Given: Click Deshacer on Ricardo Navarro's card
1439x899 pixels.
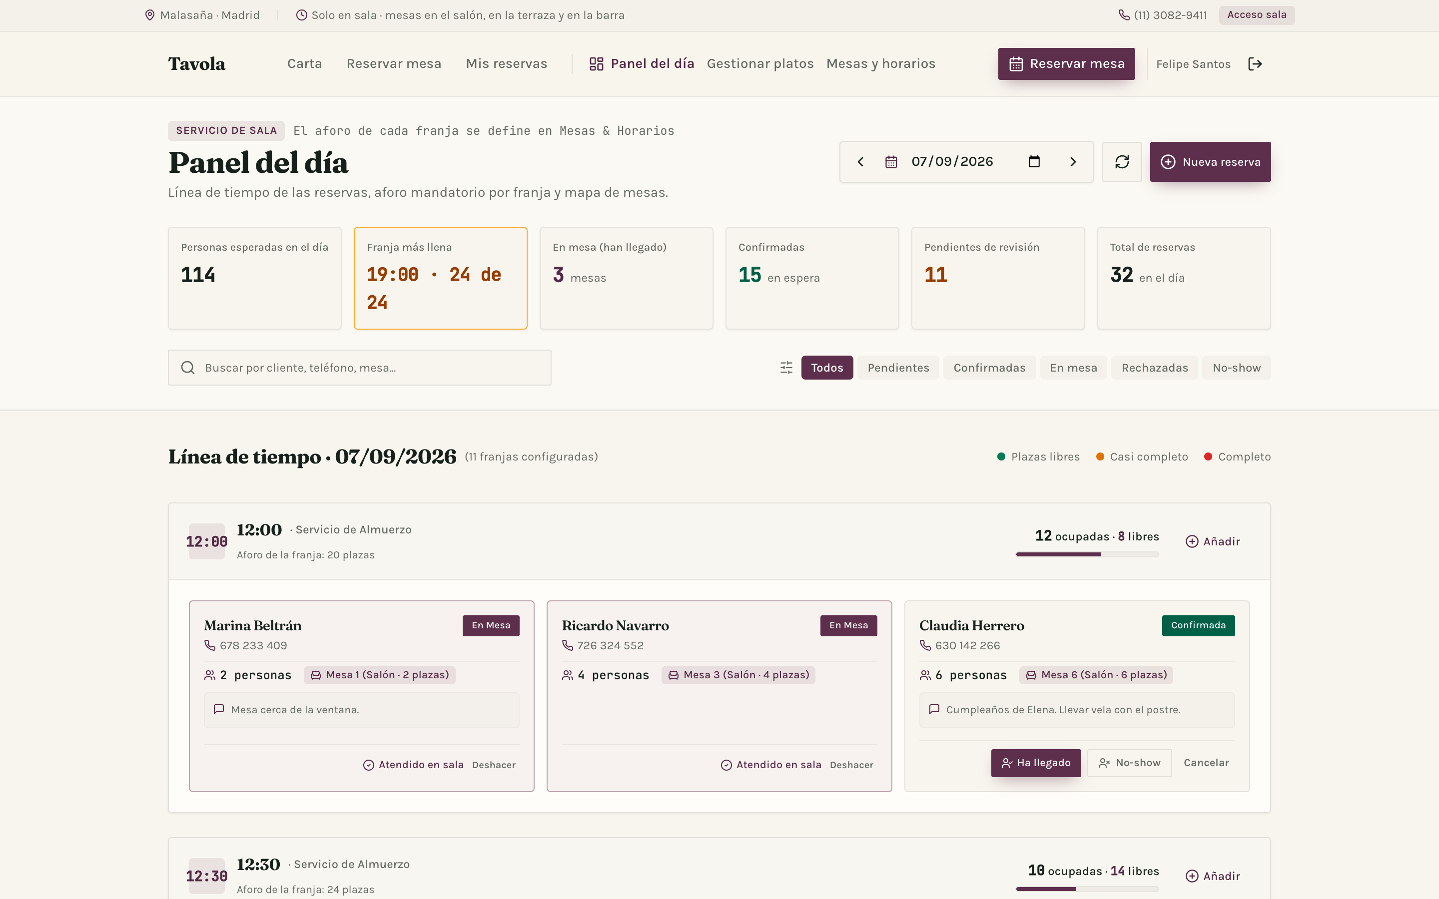Looking at the screenshot, I should [x=851, y=765].
